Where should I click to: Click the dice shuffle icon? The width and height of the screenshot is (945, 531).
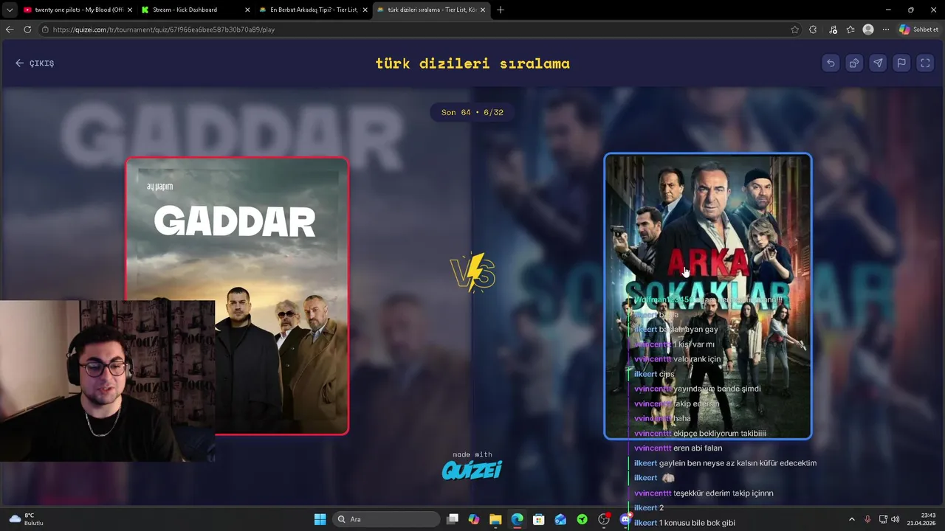point(854,63)
